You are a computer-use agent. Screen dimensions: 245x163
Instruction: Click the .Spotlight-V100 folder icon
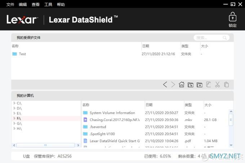tap(85, 134)
